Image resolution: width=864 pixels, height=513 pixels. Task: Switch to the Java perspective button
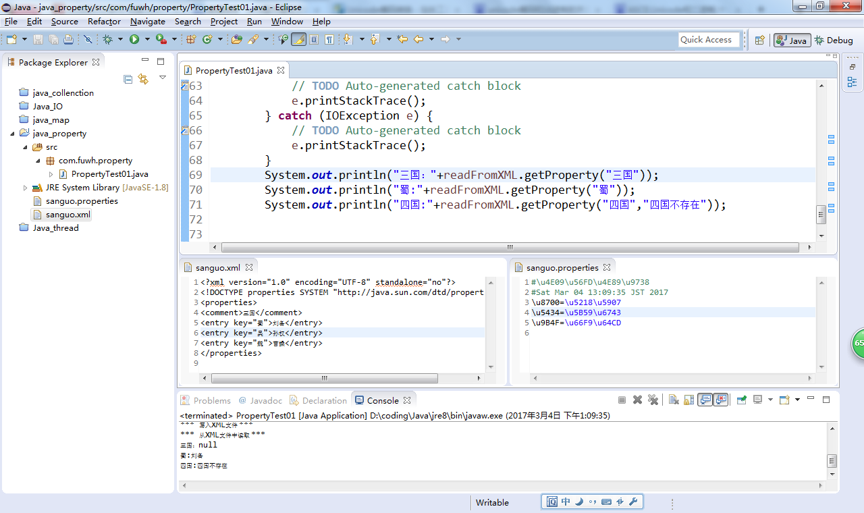[792, 40]
